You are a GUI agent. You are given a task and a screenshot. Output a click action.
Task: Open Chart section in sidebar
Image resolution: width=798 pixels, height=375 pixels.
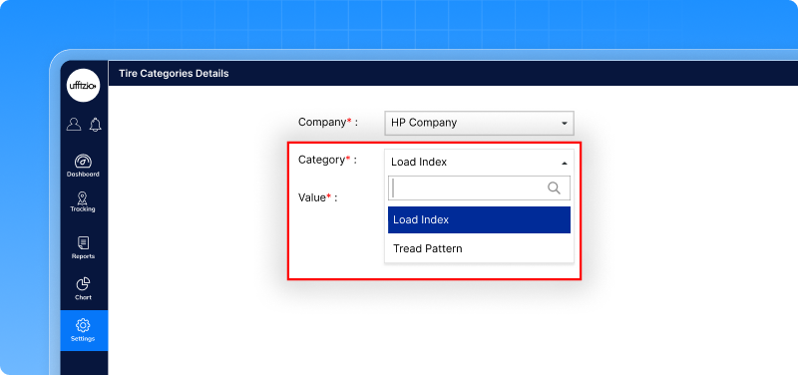(x=83, y=288)
